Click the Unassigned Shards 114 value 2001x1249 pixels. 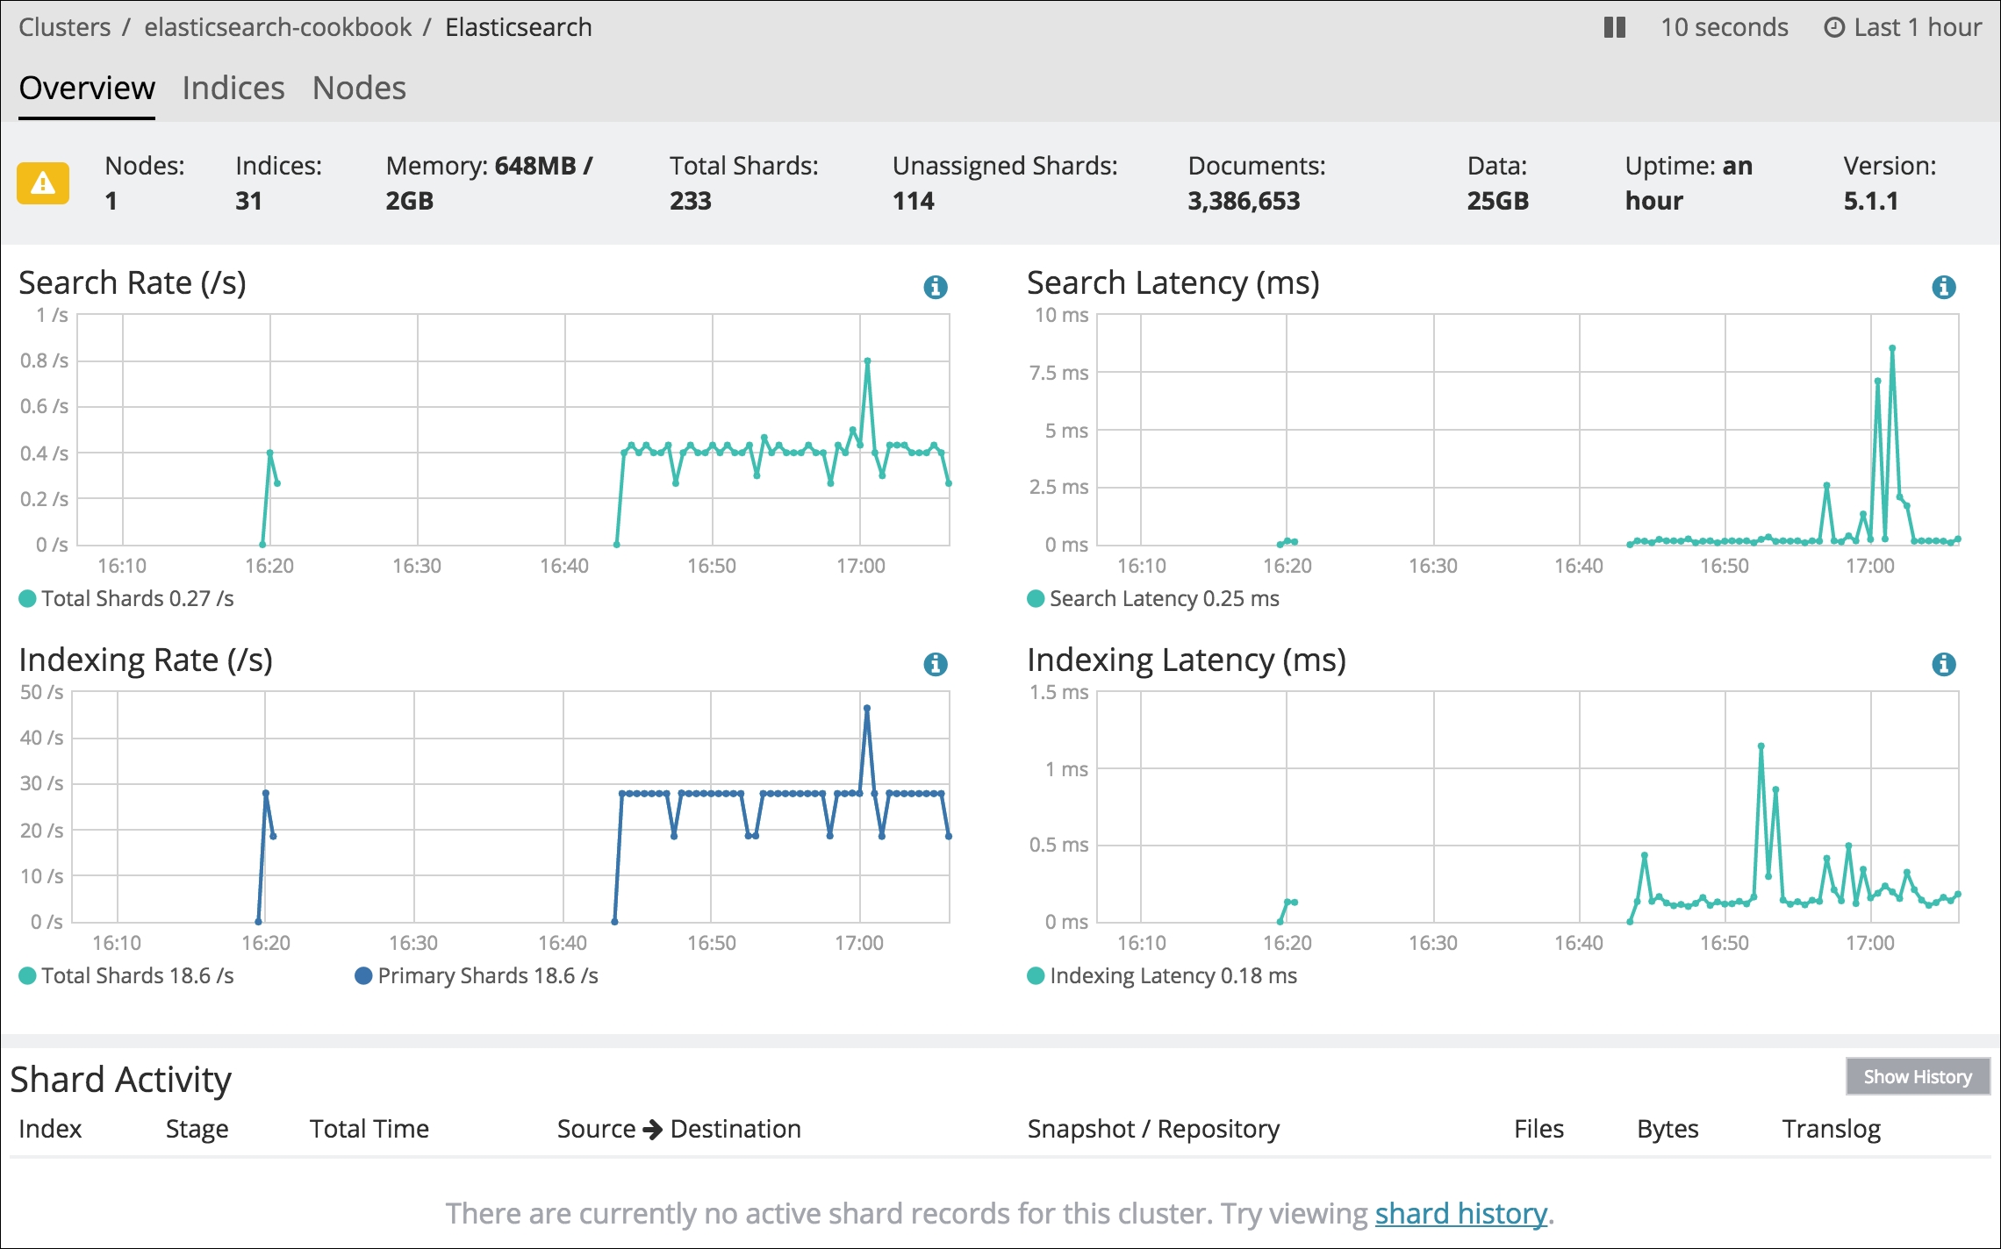point(913,201)
